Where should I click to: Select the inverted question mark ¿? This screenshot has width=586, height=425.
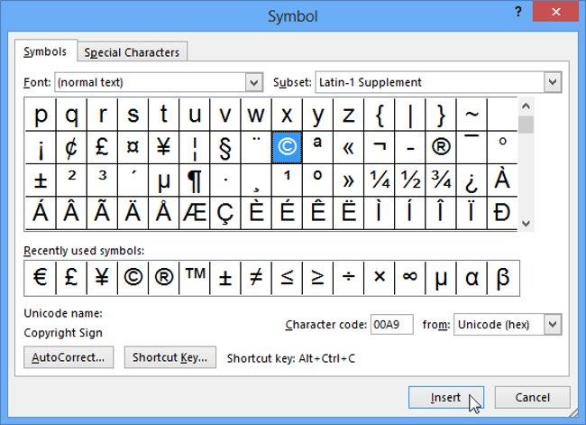[x=472, y=180]
